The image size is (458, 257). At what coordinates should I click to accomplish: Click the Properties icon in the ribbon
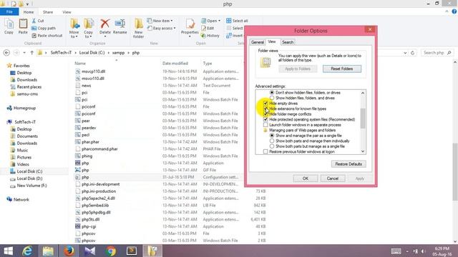point(190,24)
